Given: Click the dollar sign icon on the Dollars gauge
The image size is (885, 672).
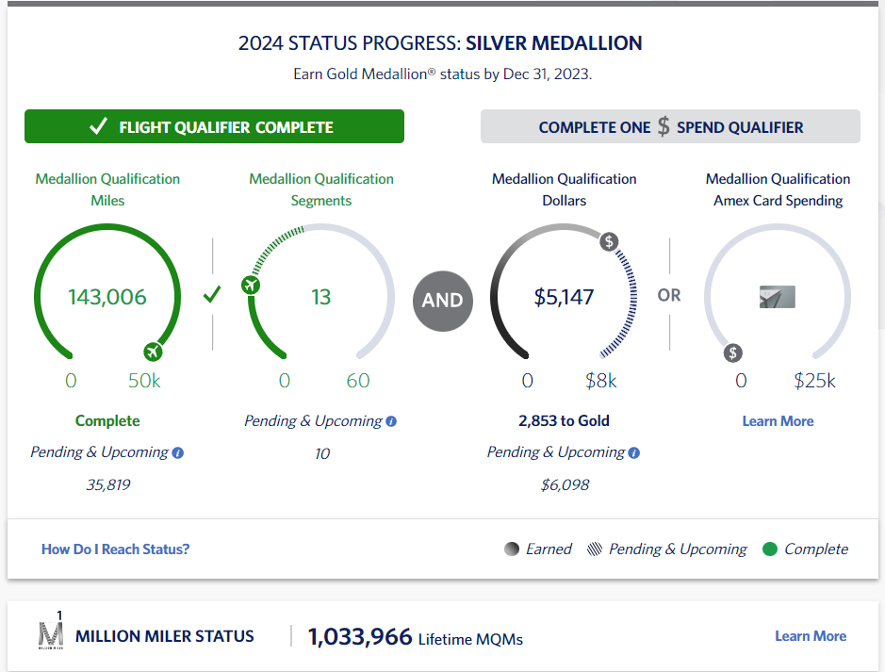Looking at the screenshot, I should click(610, 241).
